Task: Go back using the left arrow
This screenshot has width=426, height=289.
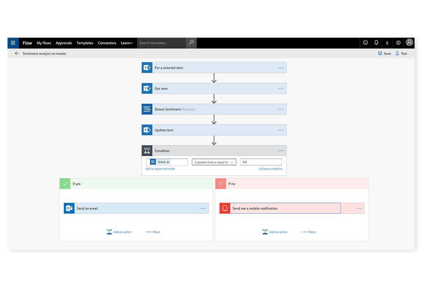Action: pyautogui.click(x=17, y=53)
